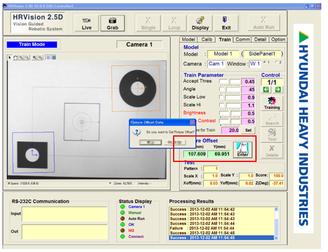Screen dimensions: 328x252
Task: Adjust the Accept Thres slider
Action: tap(229, 82)
